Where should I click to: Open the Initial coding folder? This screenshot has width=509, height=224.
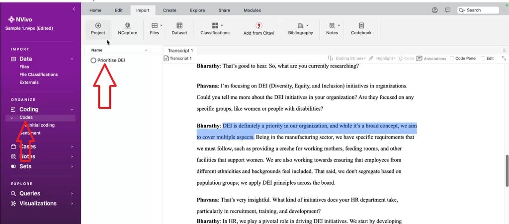tap(42, 125)
